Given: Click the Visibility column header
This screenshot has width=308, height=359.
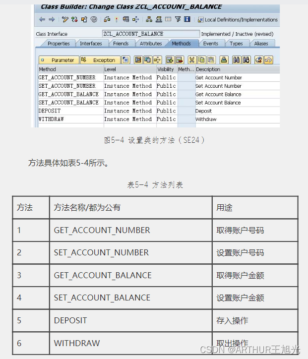Looking at the screenshot, I should tap(167, 69).
